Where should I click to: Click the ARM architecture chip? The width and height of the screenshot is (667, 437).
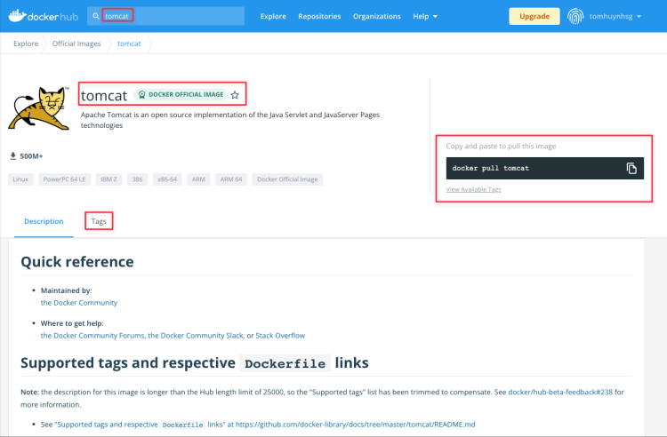pos(198,179)
